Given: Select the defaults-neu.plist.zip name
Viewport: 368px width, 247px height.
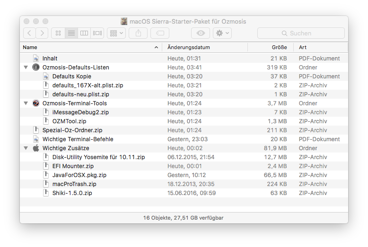Looking at the screenshot, I should pos(80,94).
